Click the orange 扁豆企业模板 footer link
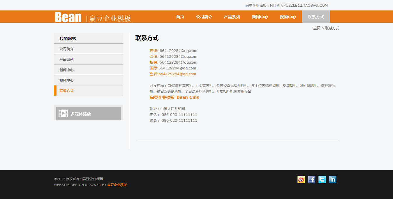393x199 pixels. click(x=117, y=185)
